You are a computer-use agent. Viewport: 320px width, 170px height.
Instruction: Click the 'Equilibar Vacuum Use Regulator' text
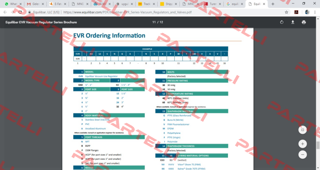point(101,76)
